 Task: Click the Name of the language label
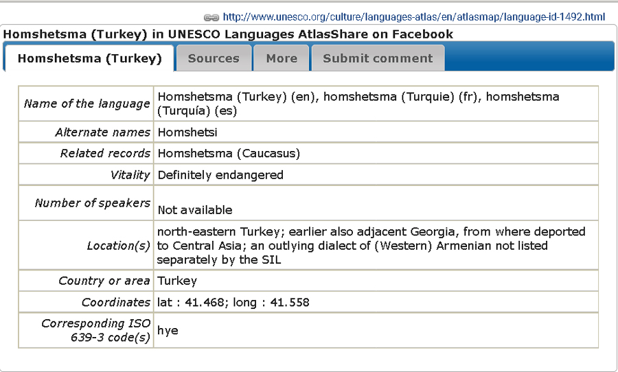[87, 104]
